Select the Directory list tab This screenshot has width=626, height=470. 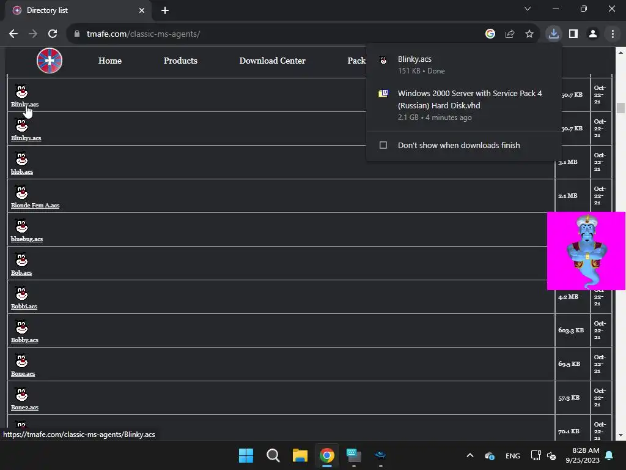tap(78, 10)
